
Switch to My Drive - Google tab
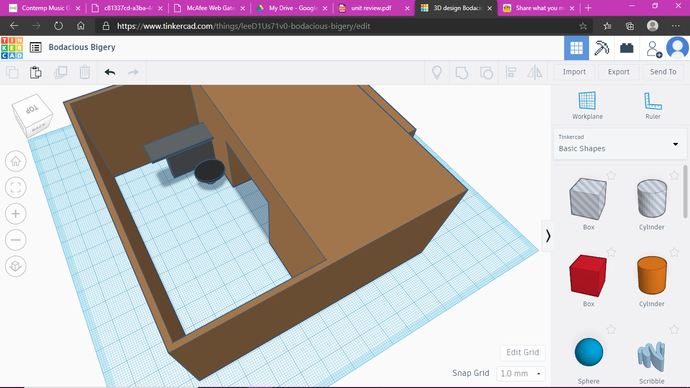pyautogui.click(x=292, y=8)
